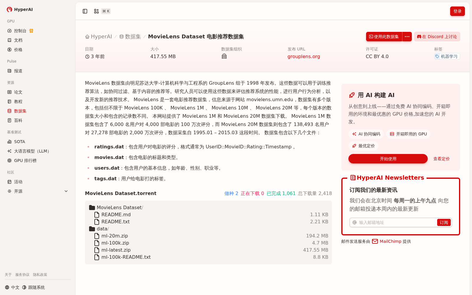Viewport: 472px width, 295px height.
Task: Change language via 中文 selector
Action: [x=12, y=287]
